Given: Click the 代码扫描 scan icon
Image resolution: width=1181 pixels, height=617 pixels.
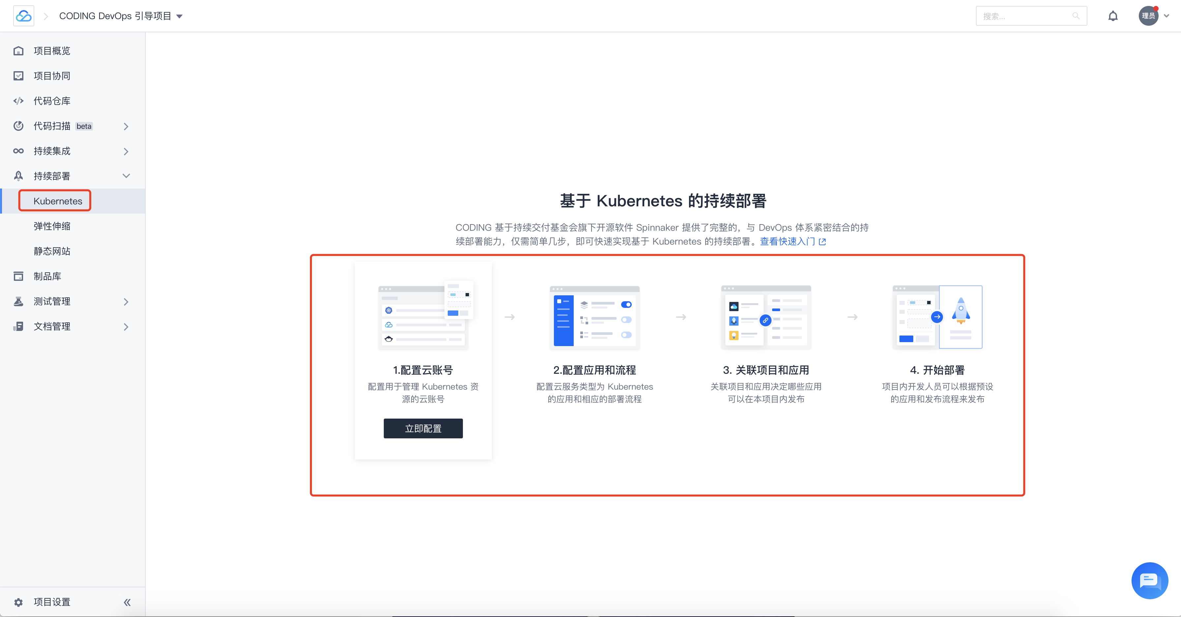Looking at the screenshot, I should pyautogui.click(x=18, y=126).
